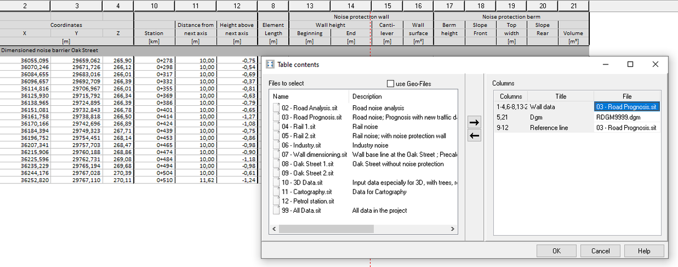This screenshot has height=267, width=678.
Task: Click the file icon for 07 - Wall dimensioning.sit
Action: (276, 154)
